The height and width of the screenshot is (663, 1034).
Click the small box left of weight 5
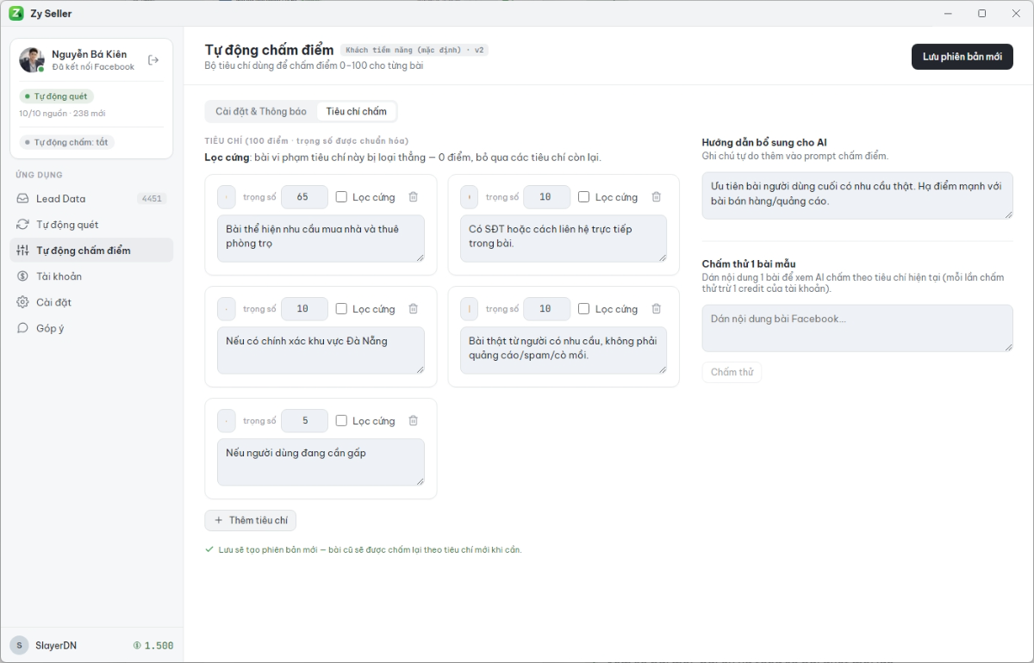pyautogui.click(x=226, y=421)
